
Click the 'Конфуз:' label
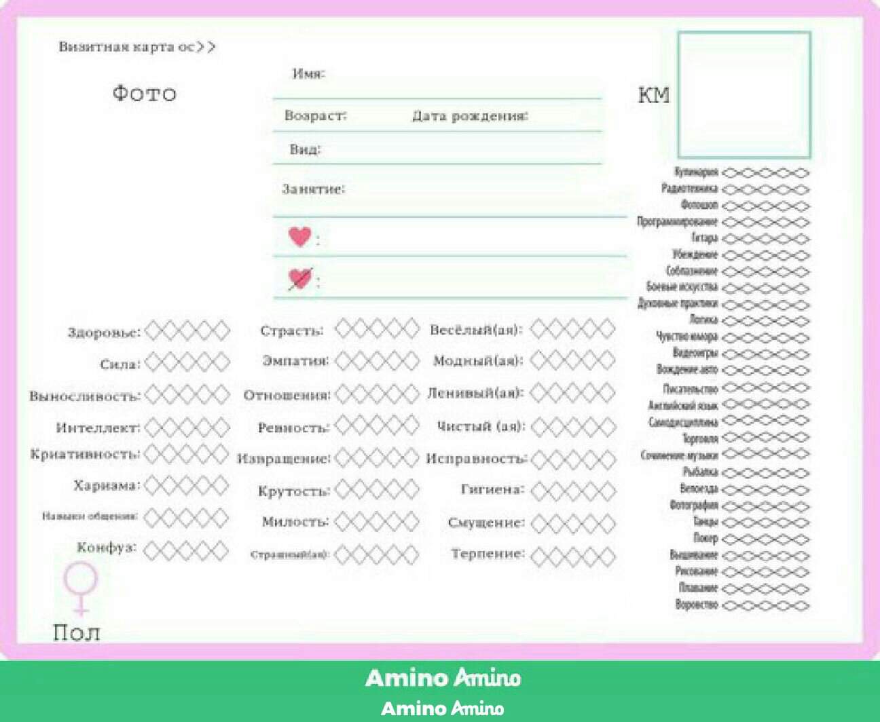106,547
